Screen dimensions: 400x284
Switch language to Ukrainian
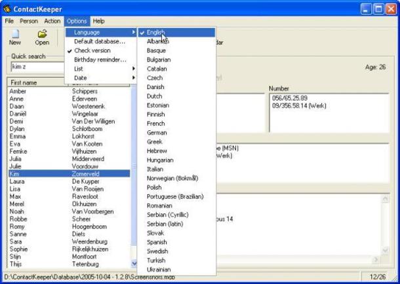[x=176, y=270]
